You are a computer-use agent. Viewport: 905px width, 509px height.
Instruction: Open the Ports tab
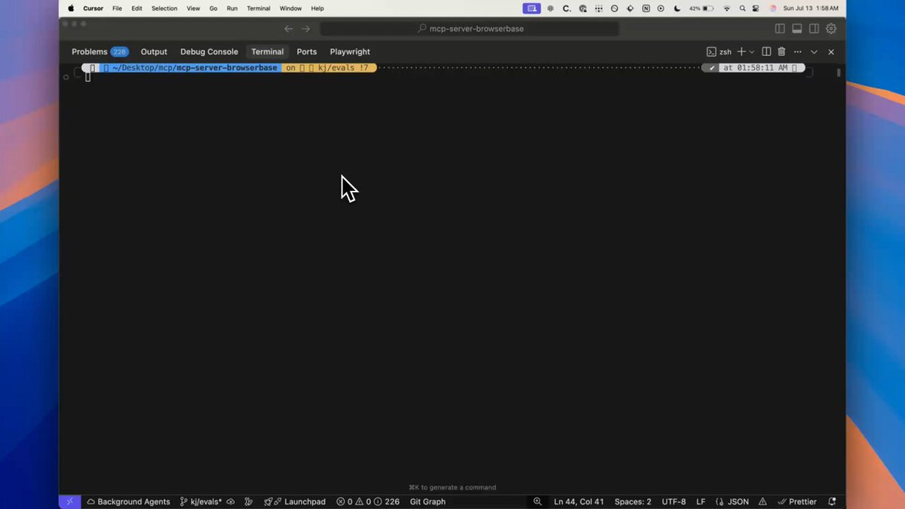307,52
